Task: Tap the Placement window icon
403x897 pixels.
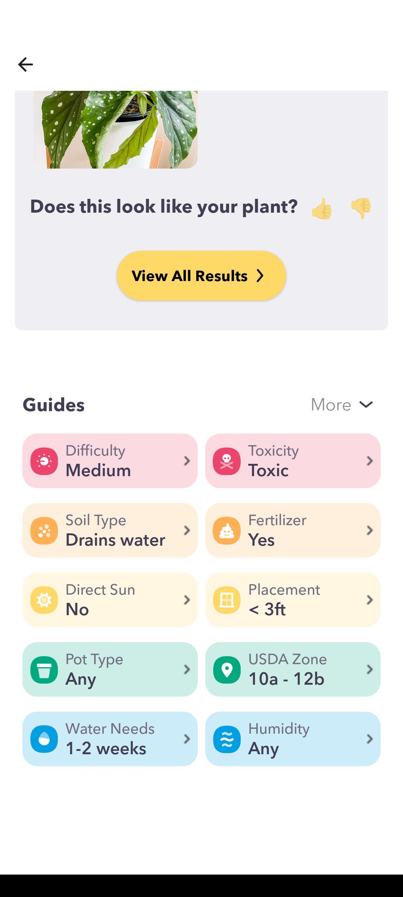Action: pyautogui.click(x=227, y=600)
